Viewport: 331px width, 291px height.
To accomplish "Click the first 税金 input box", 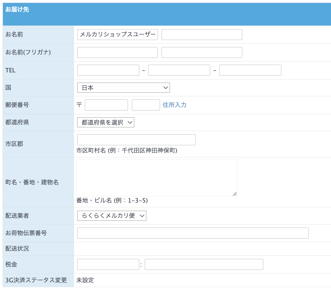I will pyautogui.click(x=108, y=264).
